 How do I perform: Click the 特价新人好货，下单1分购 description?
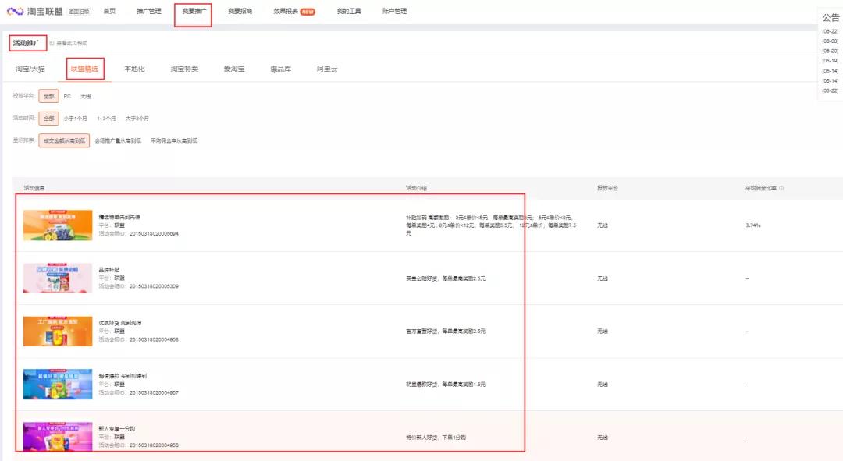436,438
